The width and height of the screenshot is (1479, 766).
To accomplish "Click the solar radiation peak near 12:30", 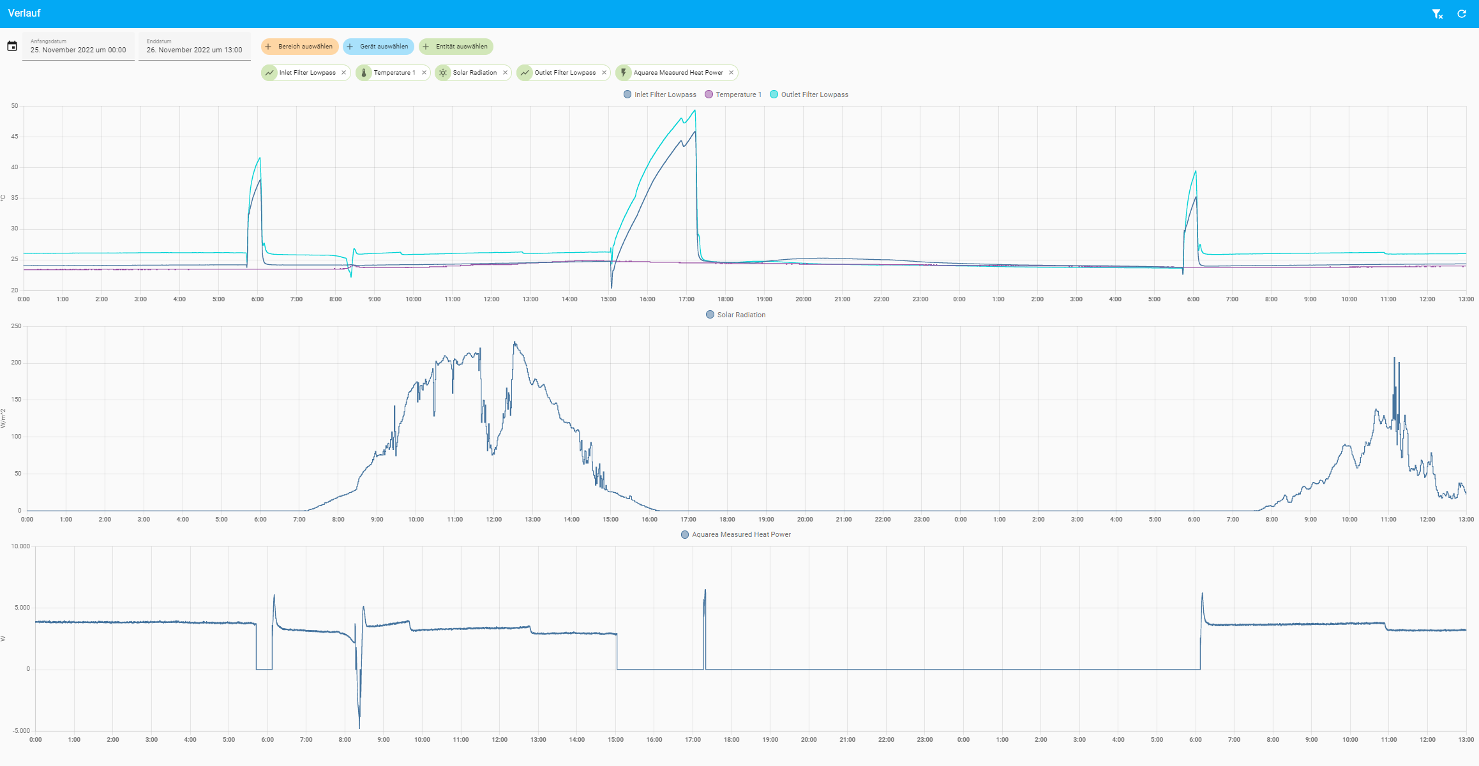I will (x=514, y=342).
